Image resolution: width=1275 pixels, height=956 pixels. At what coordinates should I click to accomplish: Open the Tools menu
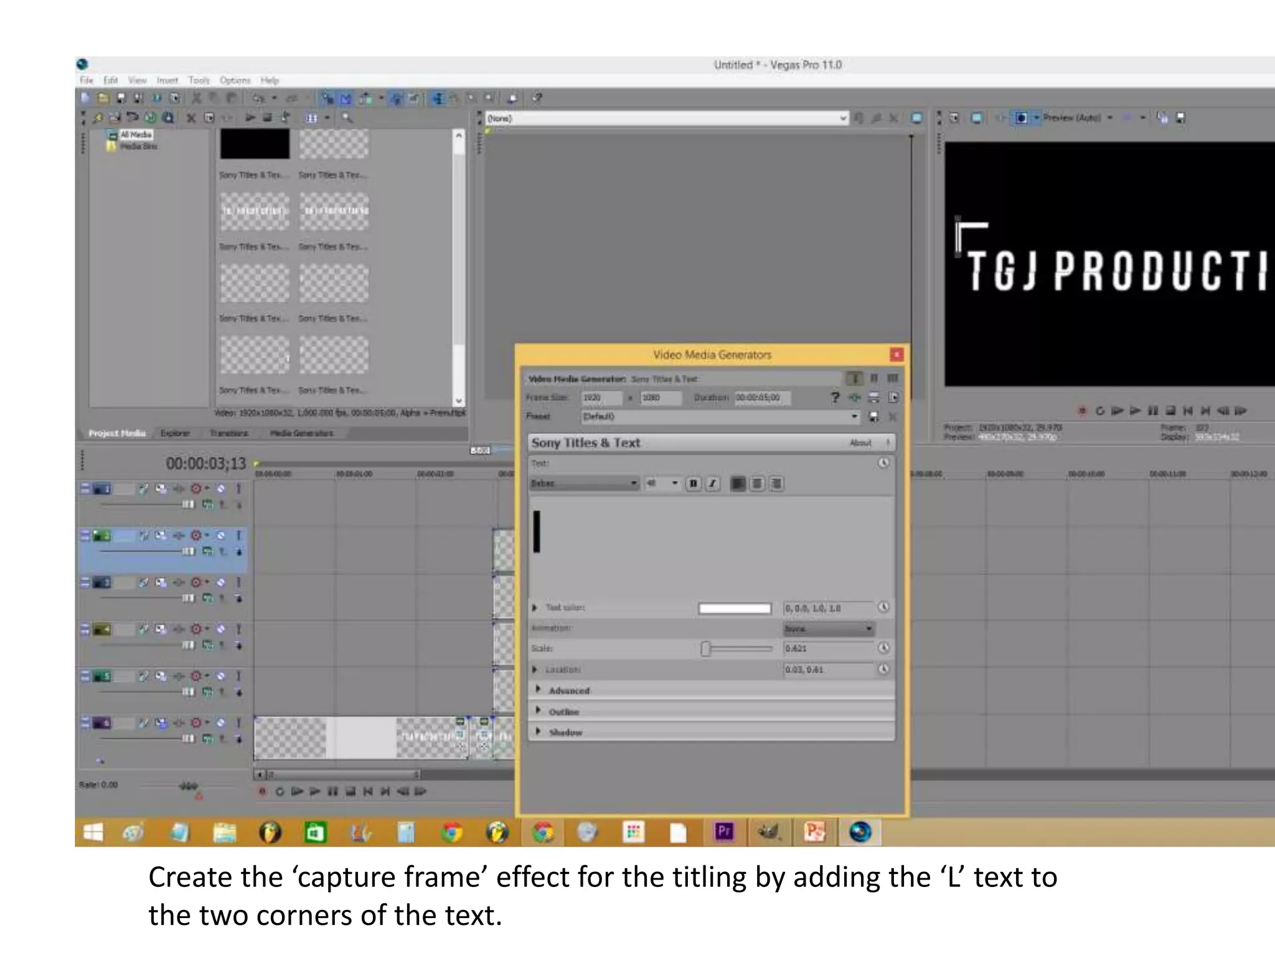point(199,80)
